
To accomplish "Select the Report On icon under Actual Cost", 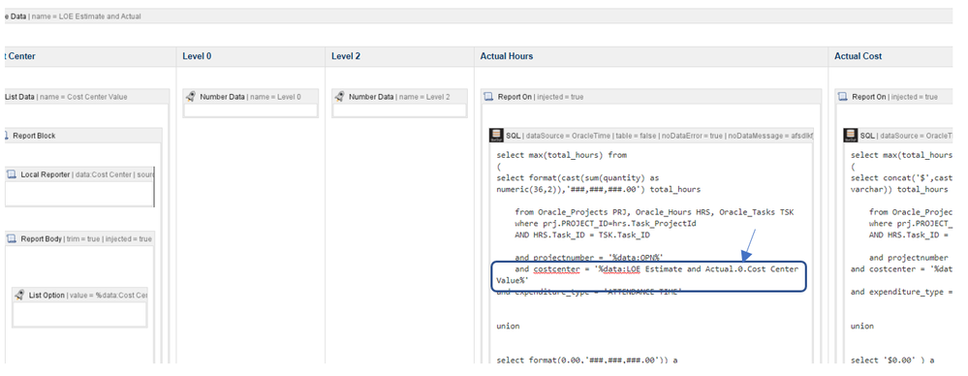I will [x=843, y=97].
